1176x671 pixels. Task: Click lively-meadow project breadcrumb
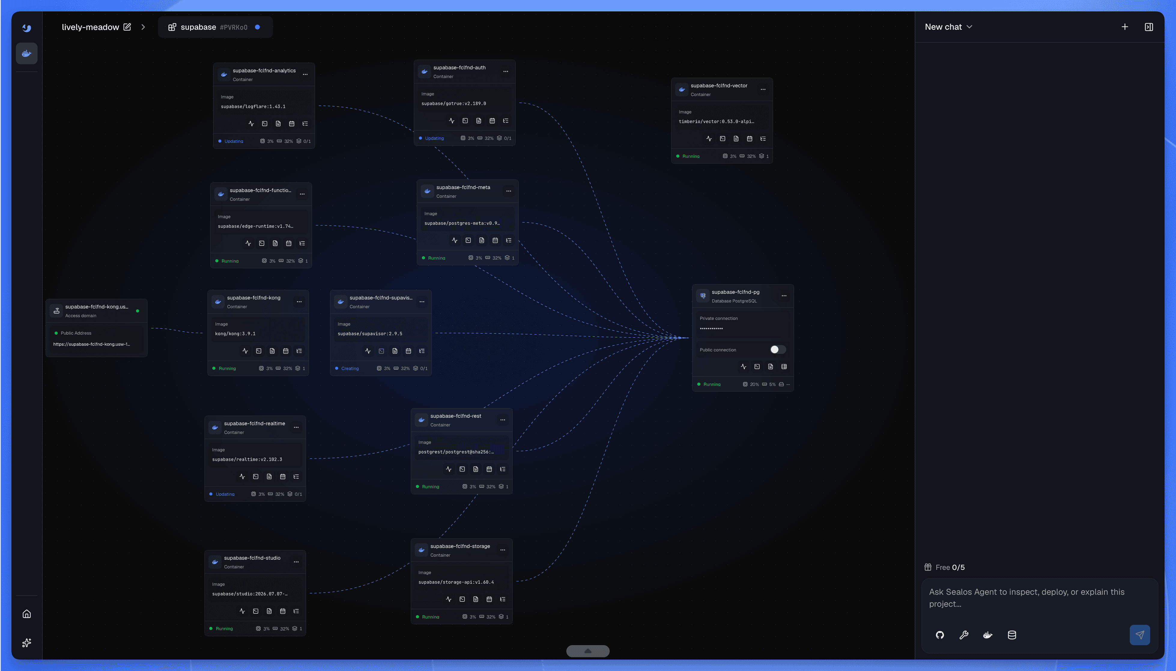coord(90,27)
